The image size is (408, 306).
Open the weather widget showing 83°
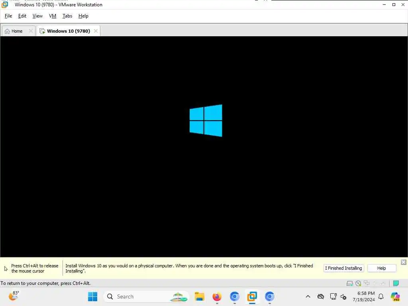[x=14, y=296]
